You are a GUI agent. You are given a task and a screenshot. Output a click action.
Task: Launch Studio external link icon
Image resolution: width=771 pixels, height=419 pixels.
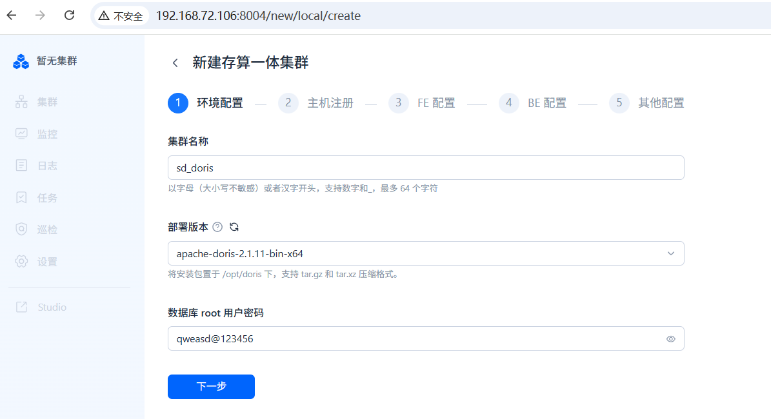pos(21,307)
